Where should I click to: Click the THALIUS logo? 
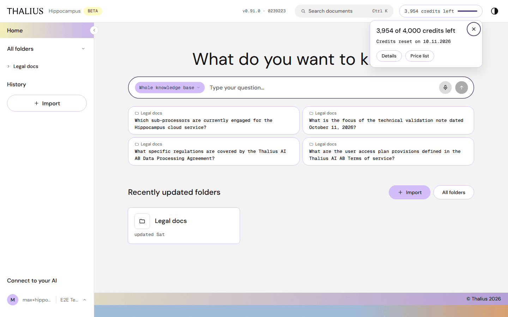coord(25,11)
